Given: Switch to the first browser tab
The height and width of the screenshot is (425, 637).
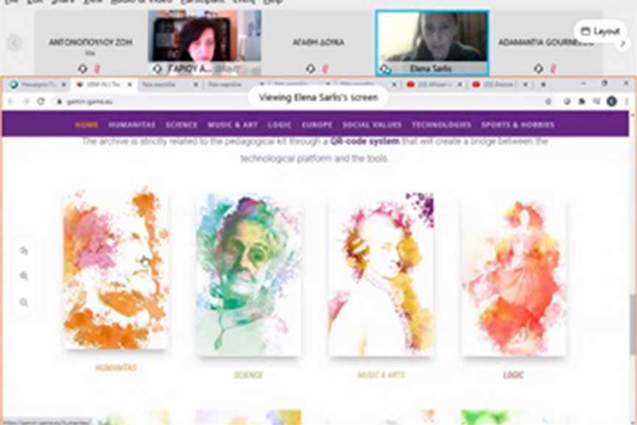Looking at the screenshot, I should 38,85.
